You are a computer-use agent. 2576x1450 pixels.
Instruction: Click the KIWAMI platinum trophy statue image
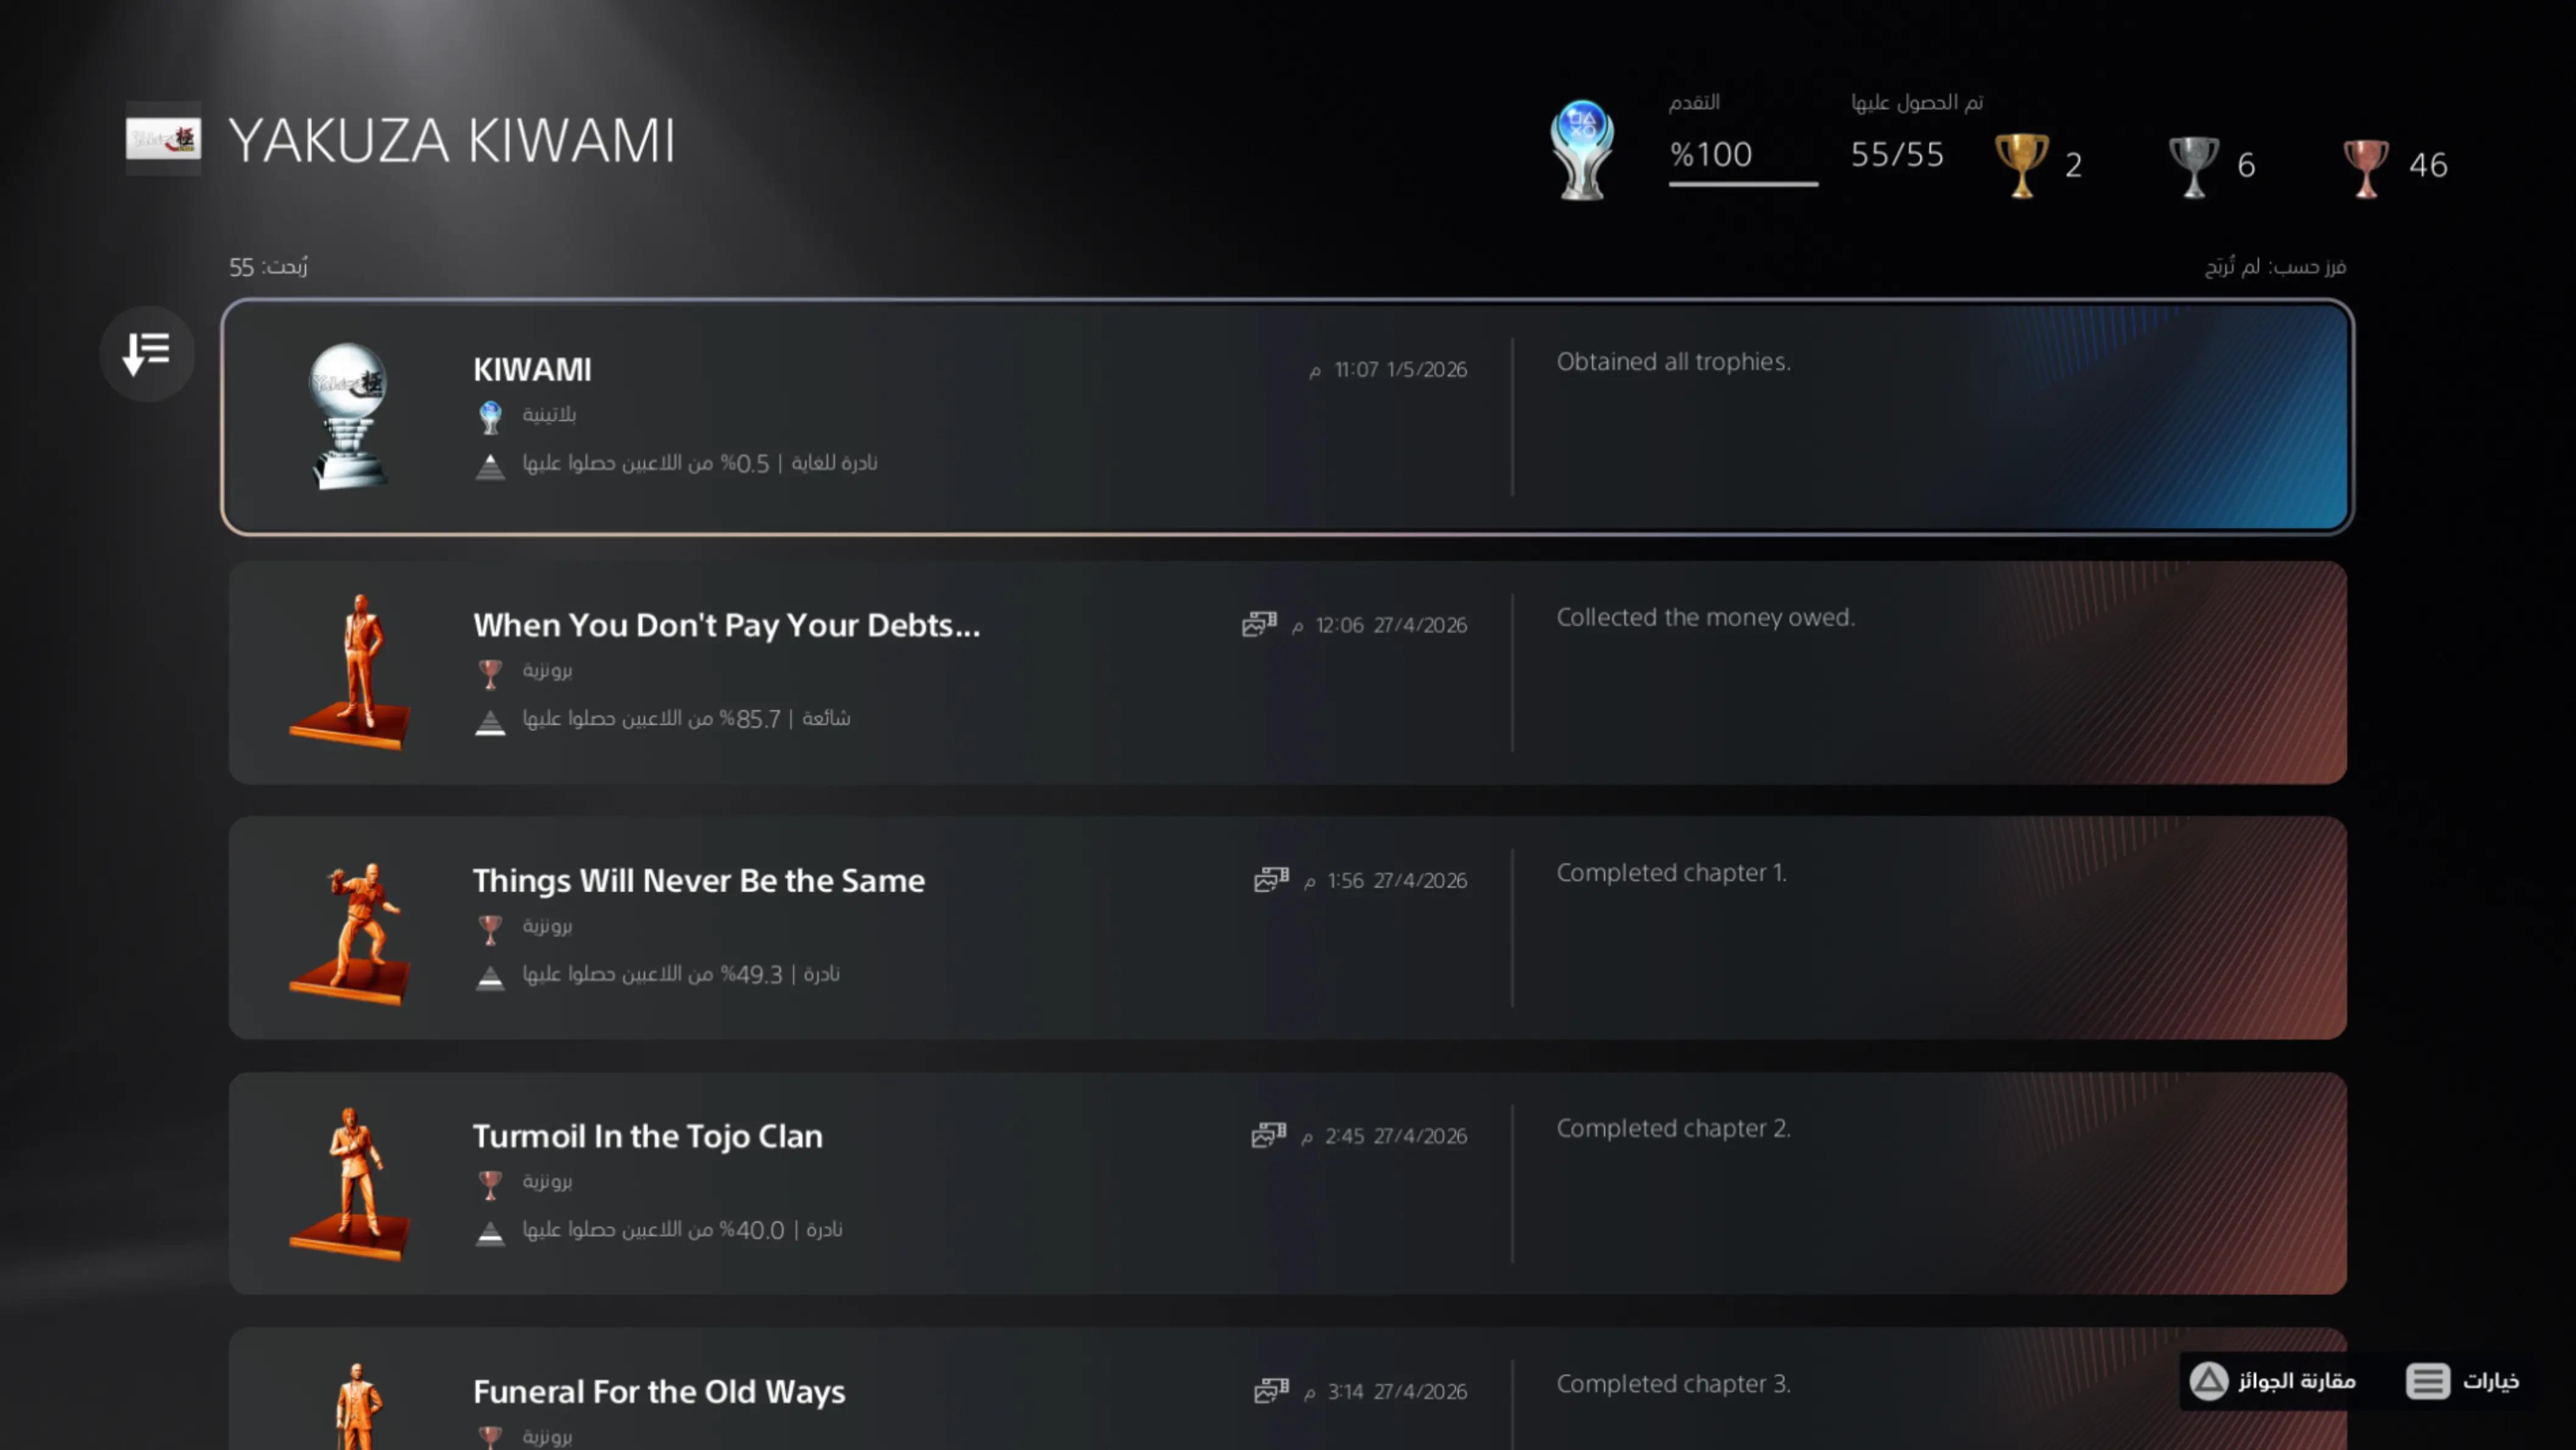pyautogui.click(x=347, y=416)
